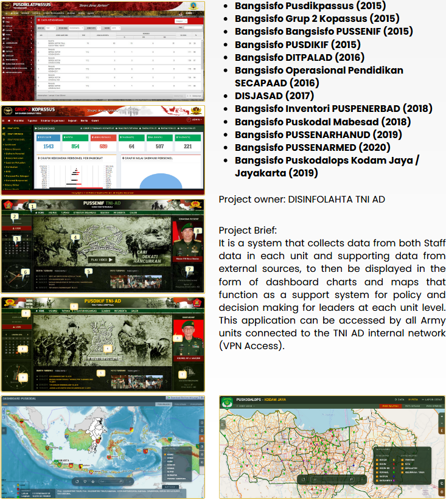Open the ADMIN dropdown in Grup-2 Kopassus
This screenshot has width=446, height=500.
click(194, 120)
